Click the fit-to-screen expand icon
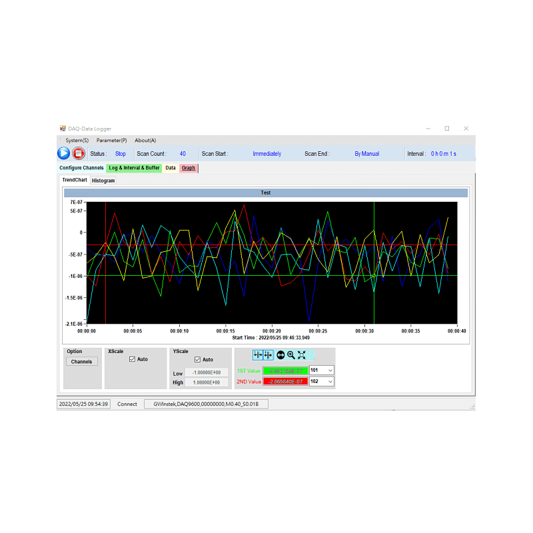This screenshot has width=533, height=533. click(x=301, y=354)
